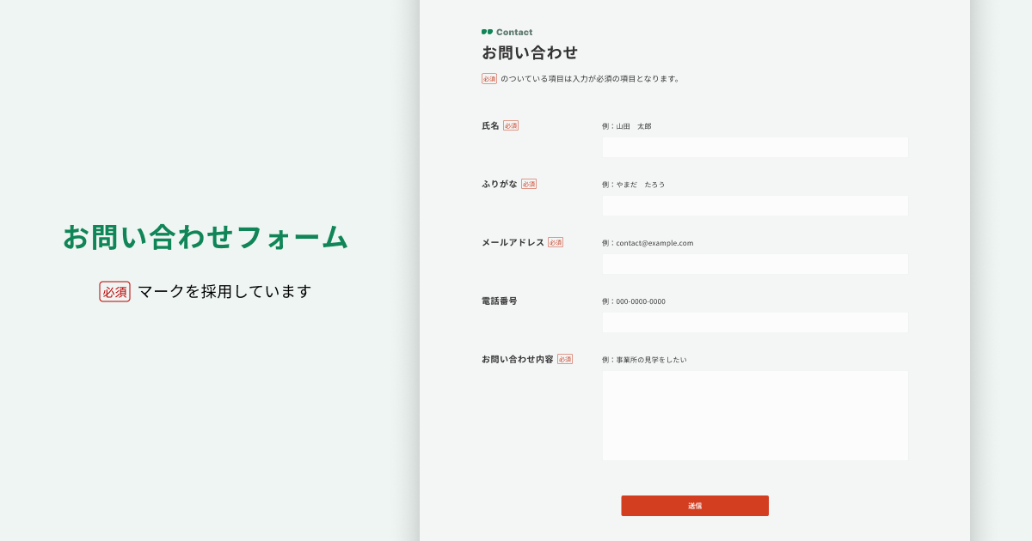Click the 例：000-0000-0000 example text
Viewport: 1032px width, 541px height.
[635, 301]
